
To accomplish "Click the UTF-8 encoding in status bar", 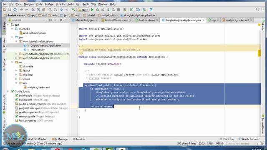I will (220, 143).
